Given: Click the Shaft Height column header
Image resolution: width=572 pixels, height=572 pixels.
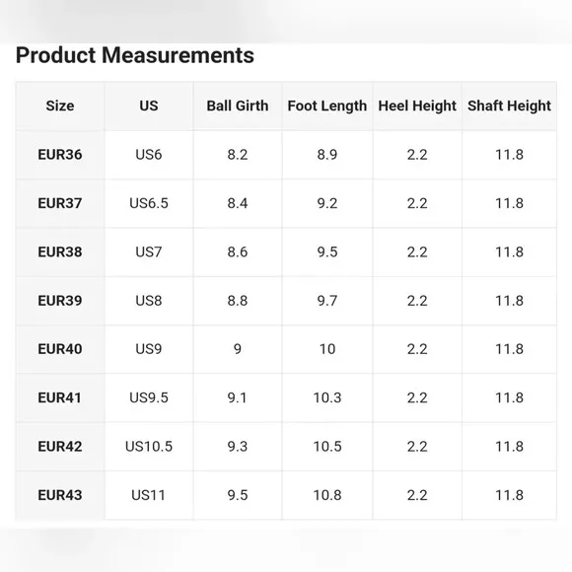Looking at the screenshot, I should click(x=509, y=106).
